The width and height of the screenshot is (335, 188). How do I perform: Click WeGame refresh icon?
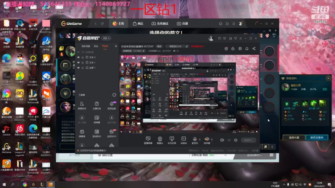pyautogui.click(x=102, y=24)
